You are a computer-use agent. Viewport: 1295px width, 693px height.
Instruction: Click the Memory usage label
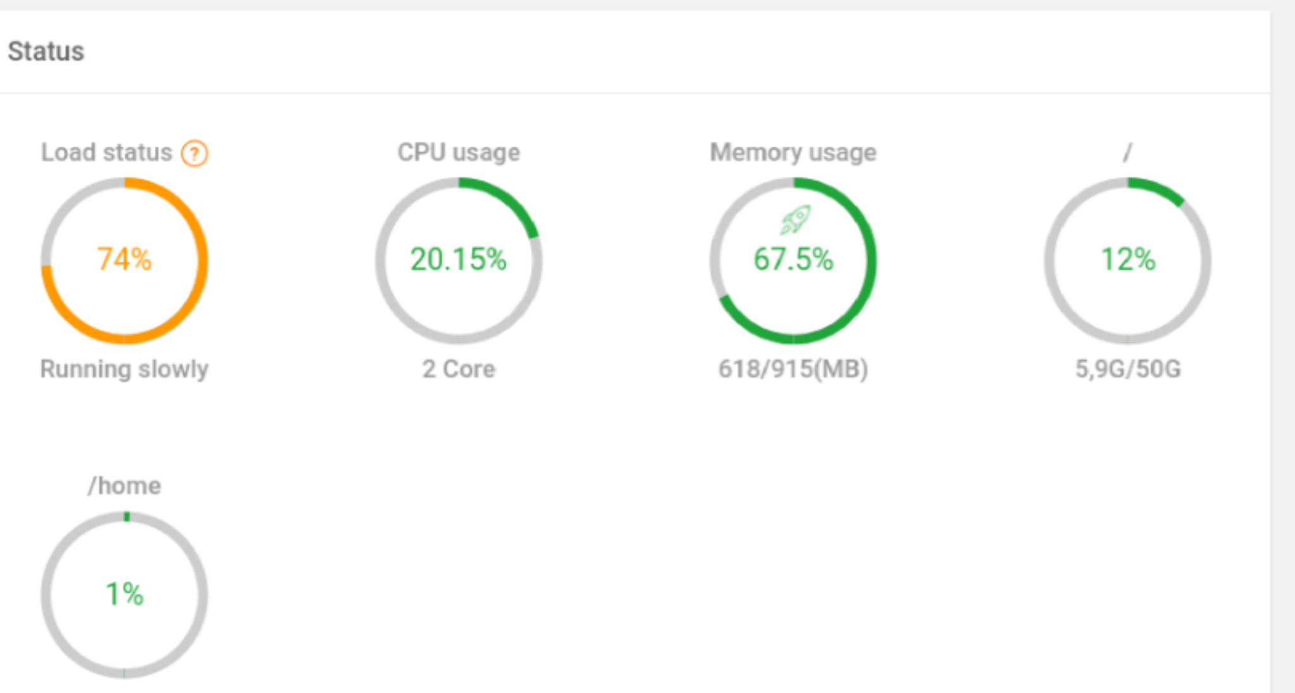point(793,153)
